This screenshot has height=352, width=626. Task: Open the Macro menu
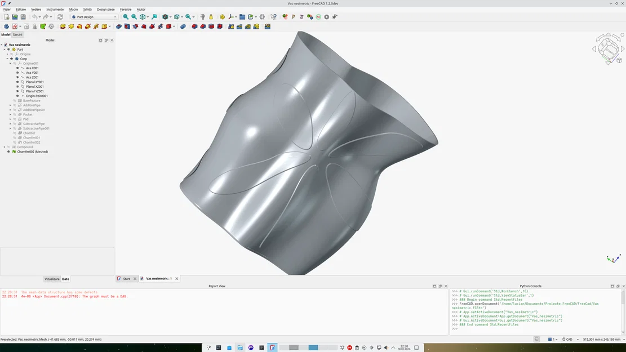click(73, 9)
